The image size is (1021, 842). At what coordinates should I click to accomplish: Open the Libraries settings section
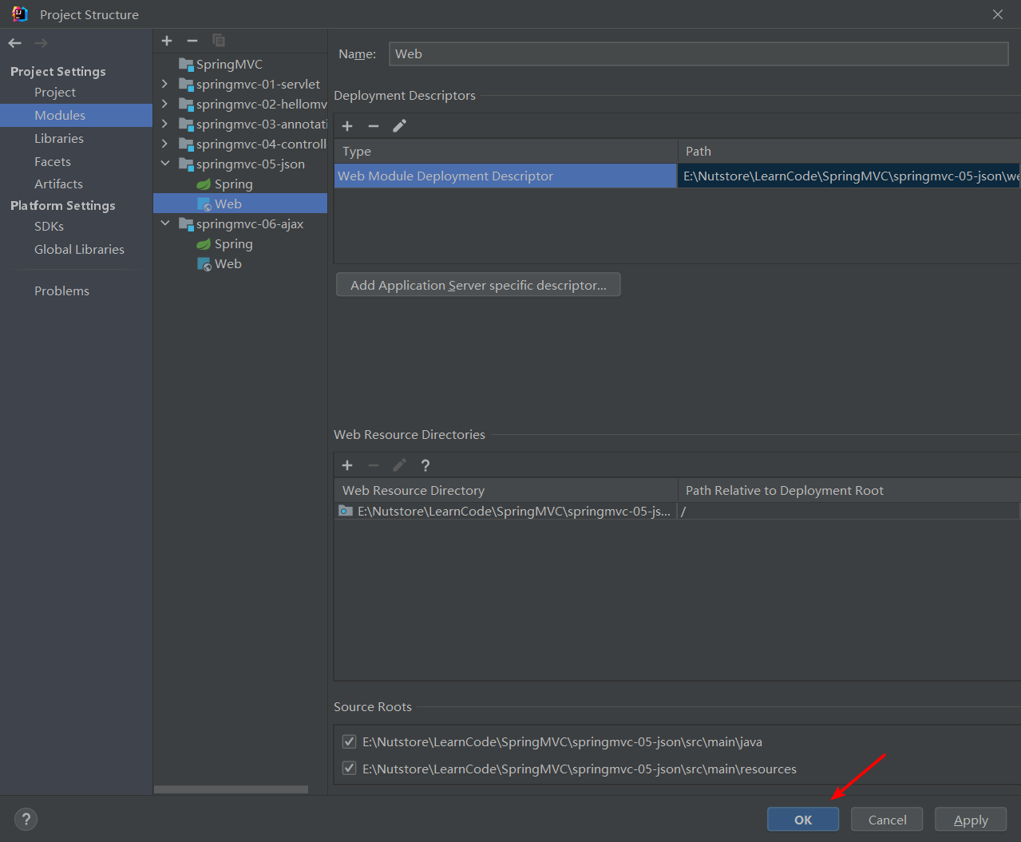[x=59, y=138]
